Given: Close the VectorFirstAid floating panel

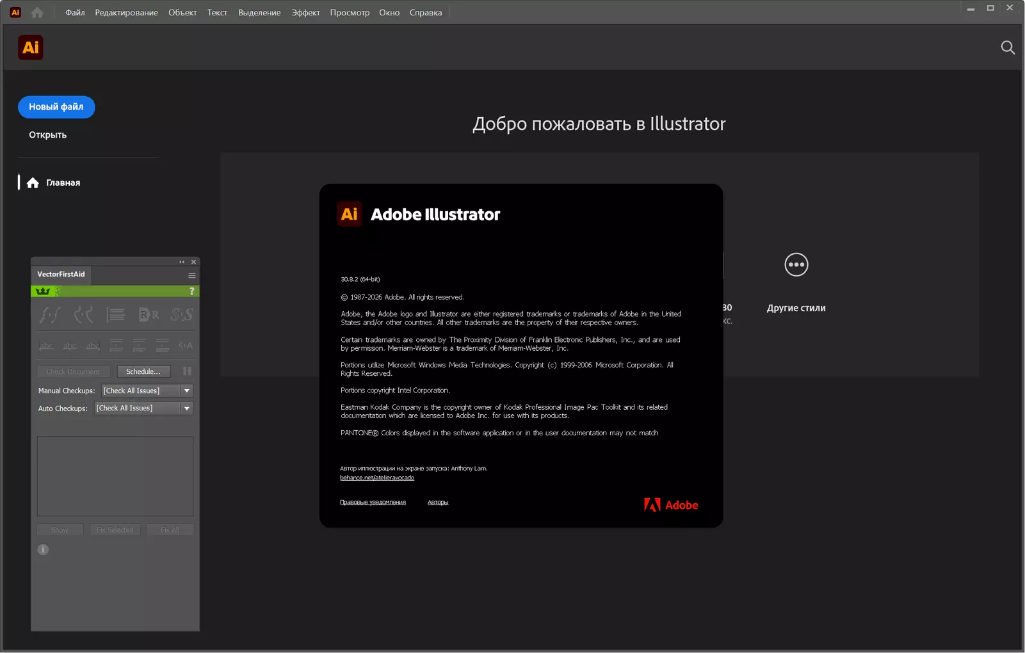Looking at the screenshot, I should tap(193, 262).
